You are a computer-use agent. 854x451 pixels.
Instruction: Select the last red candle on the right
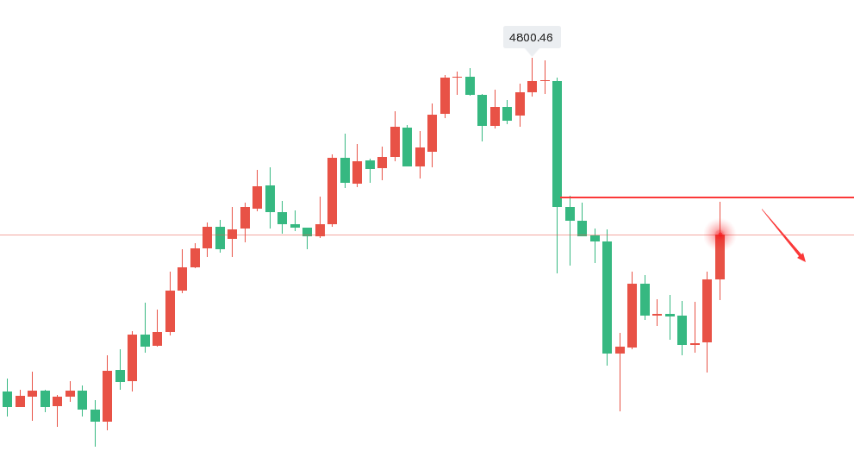pyautogui.click(x=720, y=257)
